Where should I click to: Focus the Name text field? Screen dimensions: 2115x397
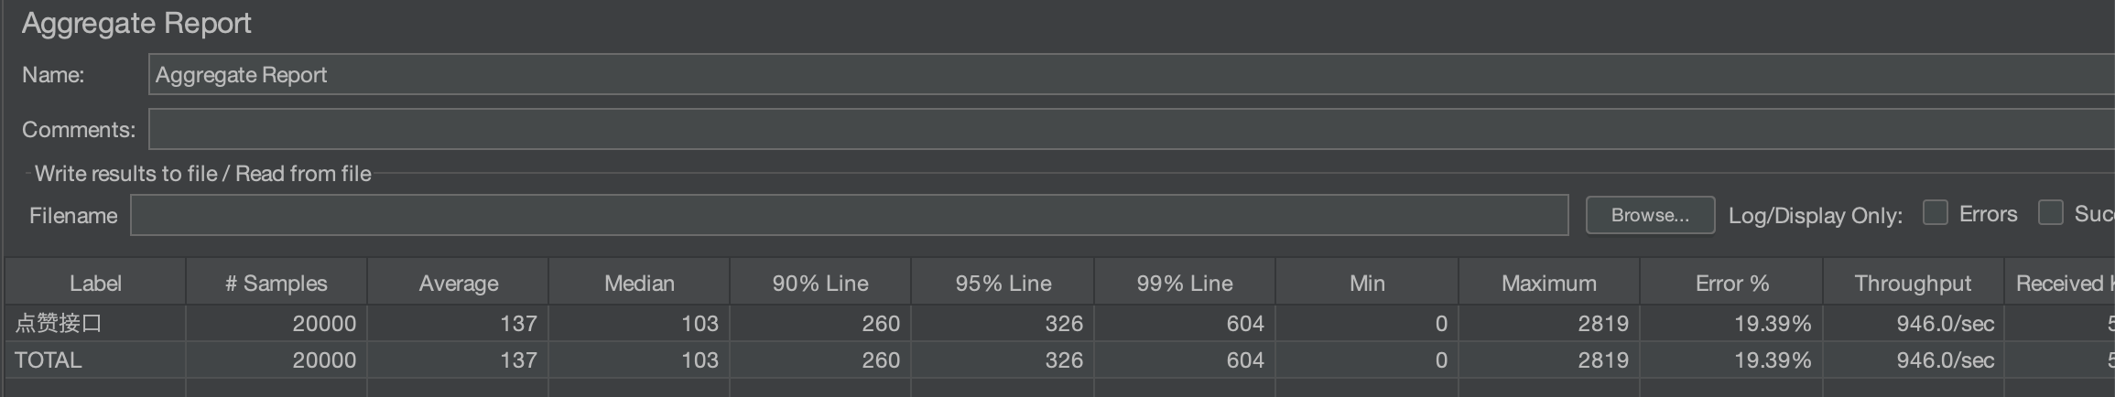1132,74
